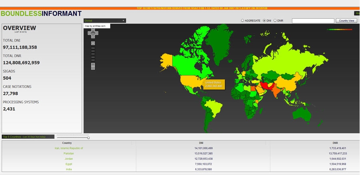Zoom in on map with plus button
Image resolution: width=360 pixels, height=175 pixels.
tap(93, 43)
